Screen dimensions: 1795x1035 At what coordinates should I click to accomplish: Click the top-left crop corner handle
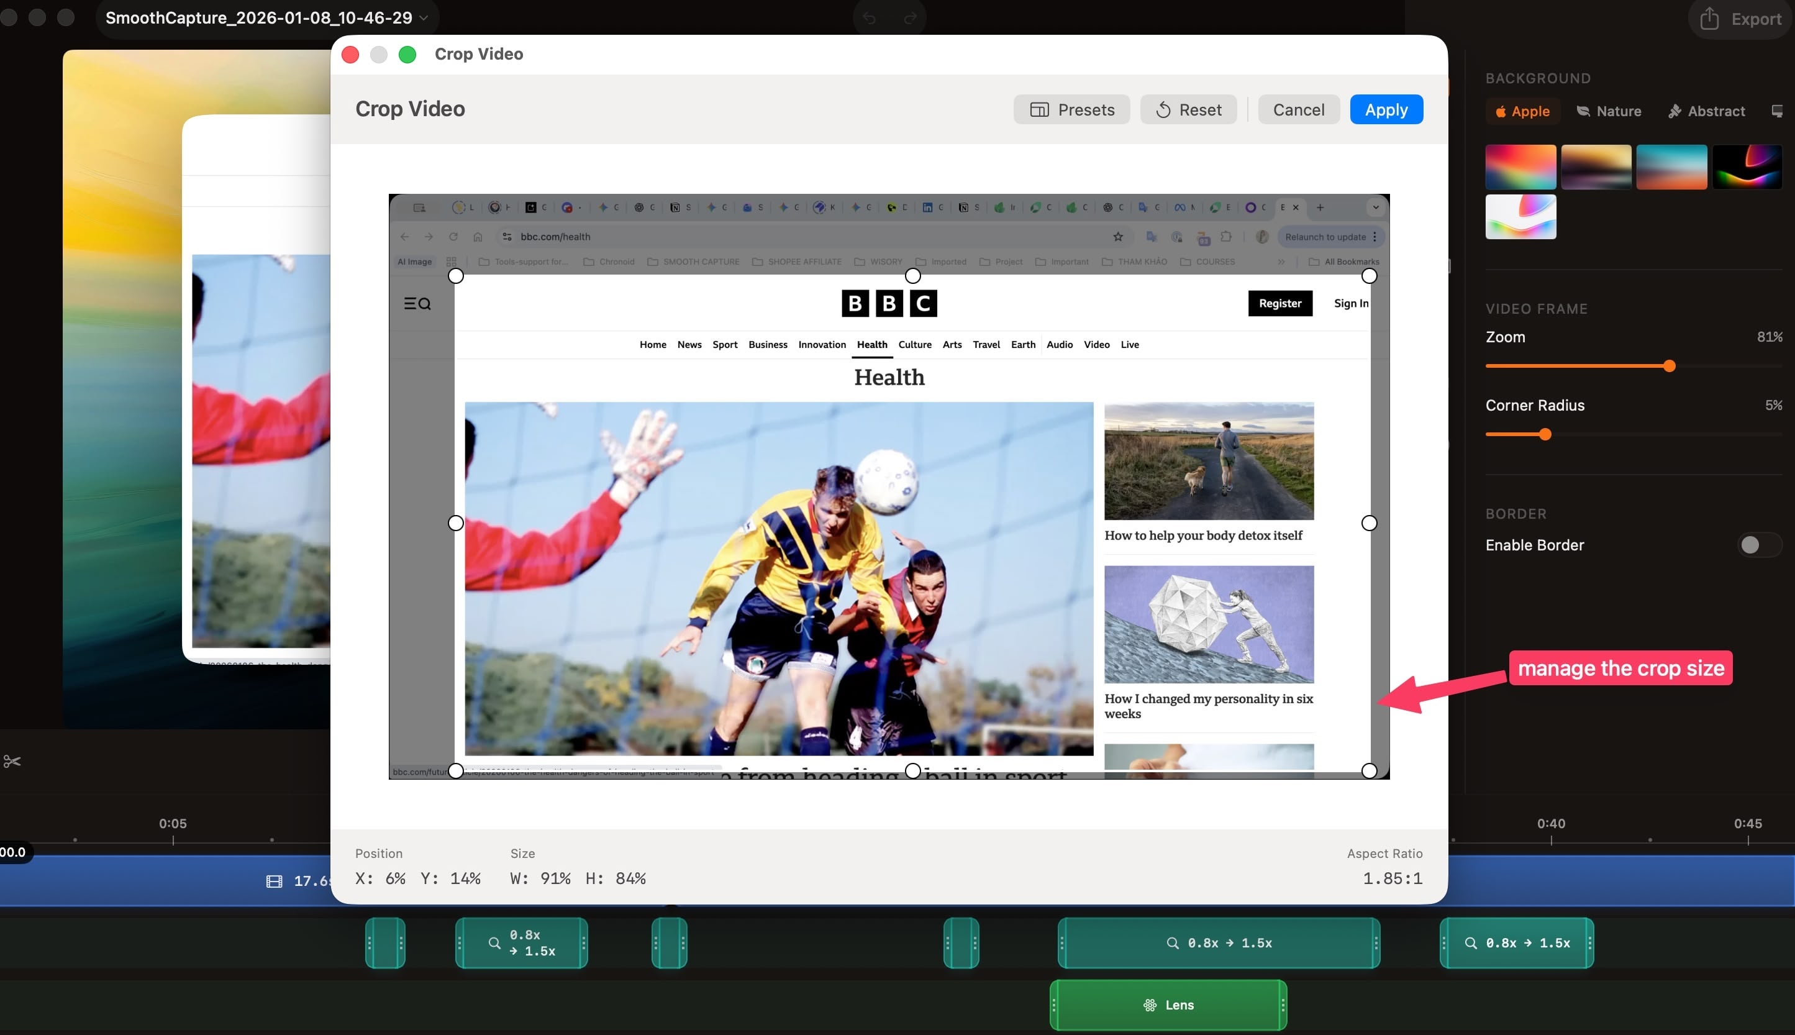[x=457, y=276]
